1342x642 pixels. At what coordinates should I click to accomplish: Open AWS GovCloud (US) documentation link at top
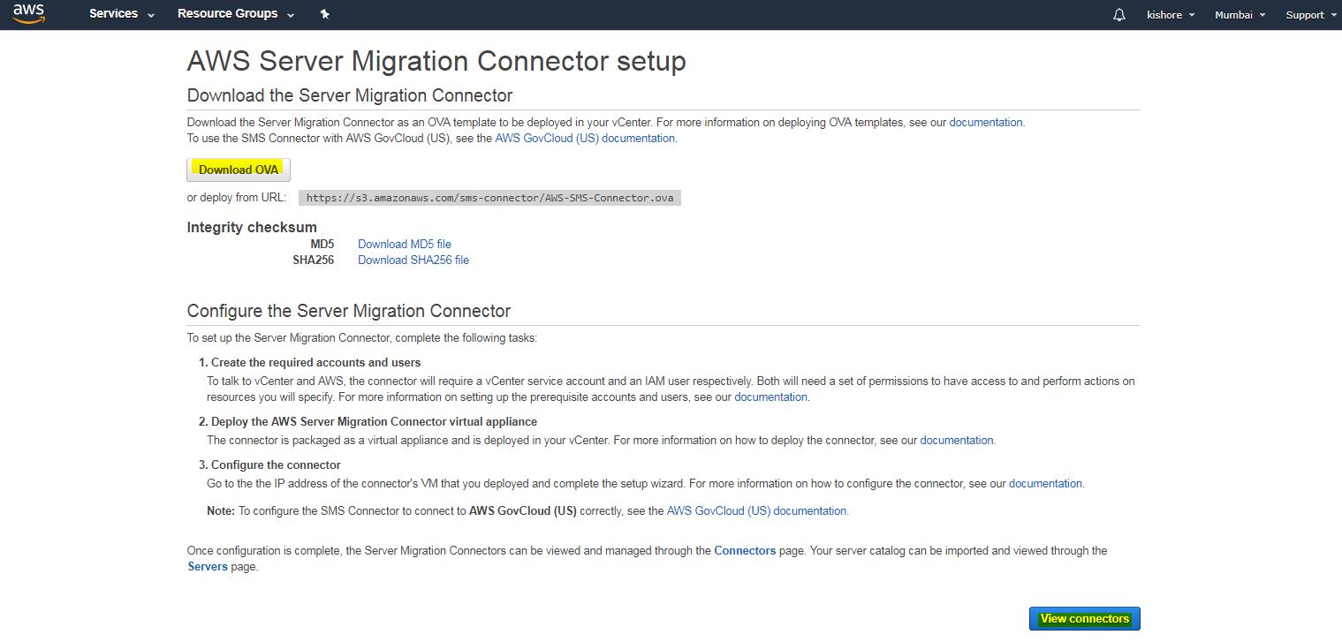(x=585, y=139)
